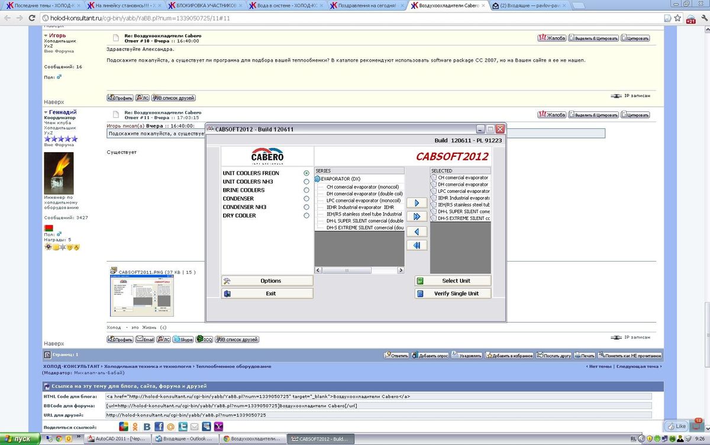This screenshot has height=445, width=710.
Task: Click Добавить в избранное button
Action: pos(509,356)
